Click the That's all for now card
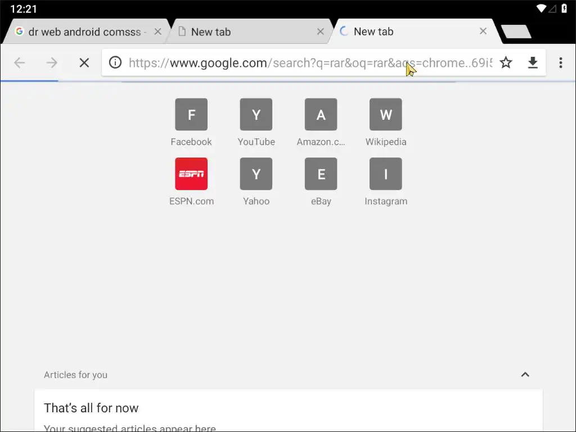The width and height of the screenshot is (576, 432). click(289, 411)
